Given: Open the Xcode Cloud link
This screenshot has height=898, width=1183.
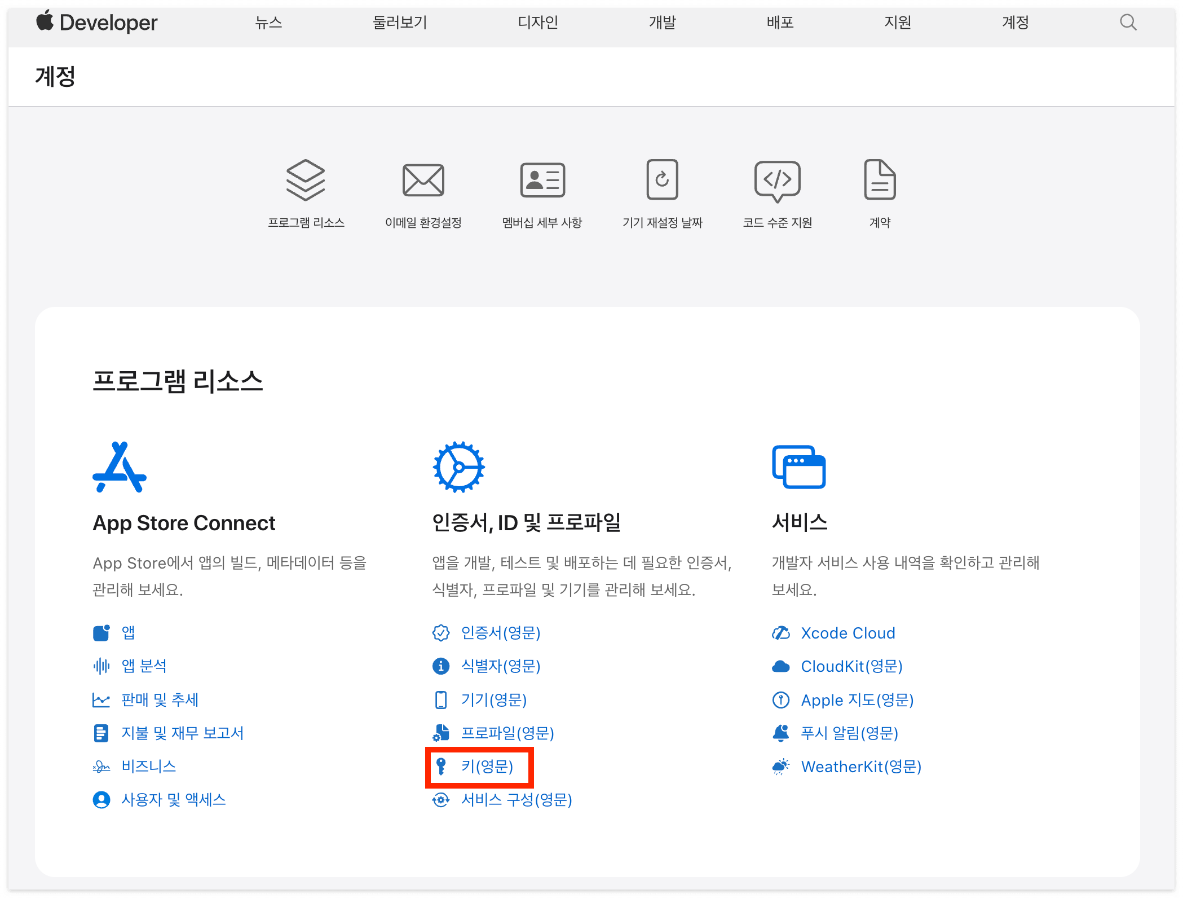Looking at the screenshot, I should [x=847, y=633].
